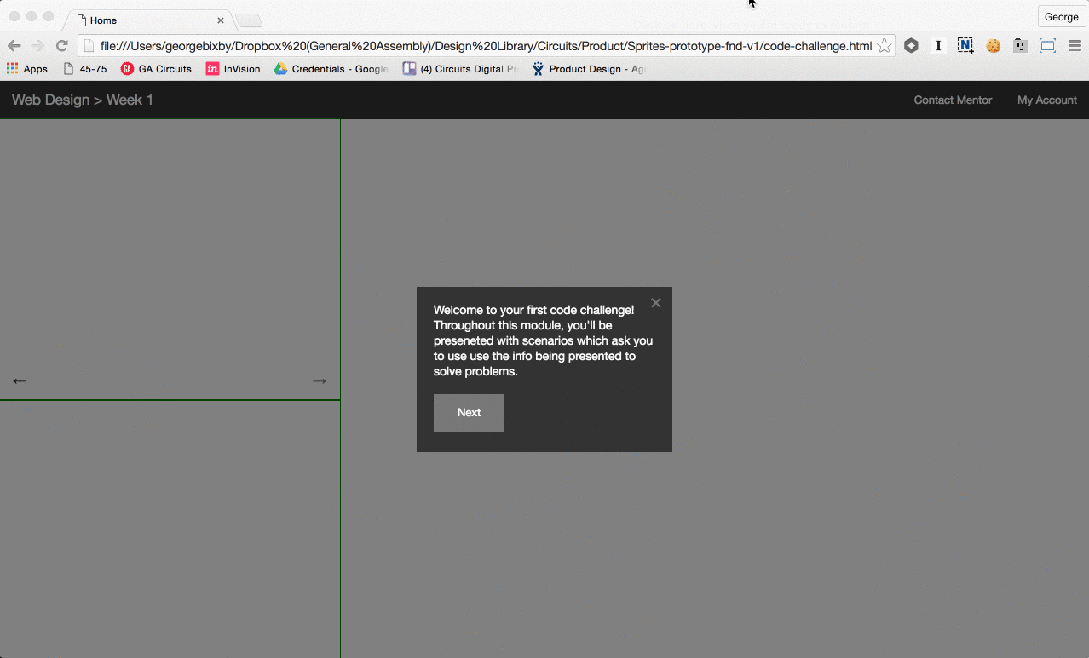Click the blue screen-capture extension icon
The height and width of the screenshot is (658, 1089).
pyautogui.click(x=1047, y=46)
